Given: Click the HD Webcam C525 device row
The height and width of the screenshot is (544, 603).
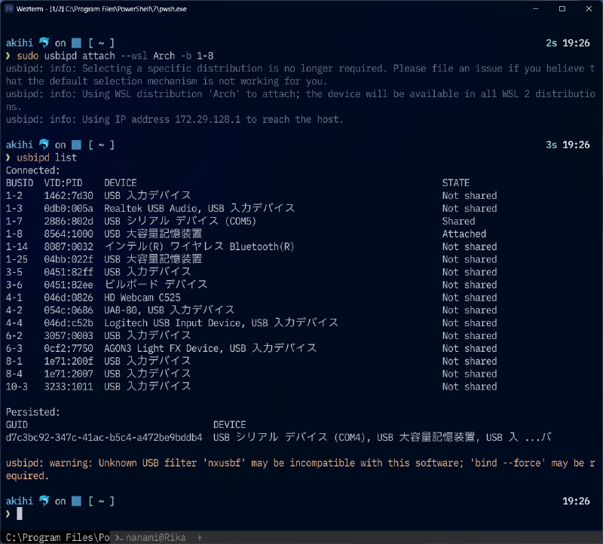Looking at the screenshot, I should 142,297.
